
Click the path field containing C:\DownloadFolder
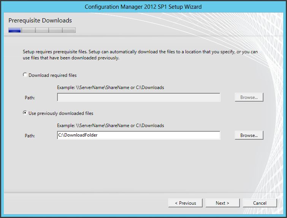138,135
